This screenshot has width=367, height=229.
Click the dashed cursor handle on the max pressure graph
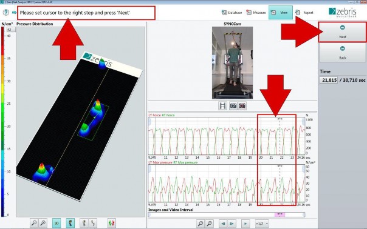click(280, 166)
